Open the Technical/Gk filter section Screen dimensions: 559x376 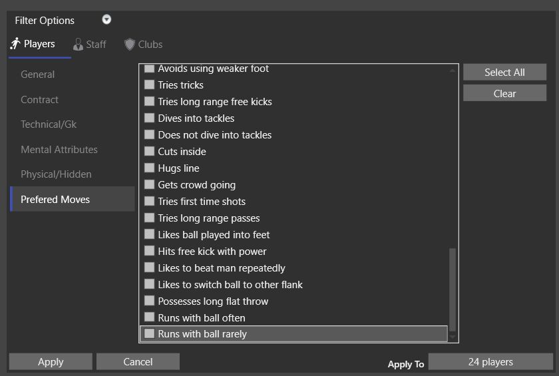pyautogui.click(x=73, y=124)
